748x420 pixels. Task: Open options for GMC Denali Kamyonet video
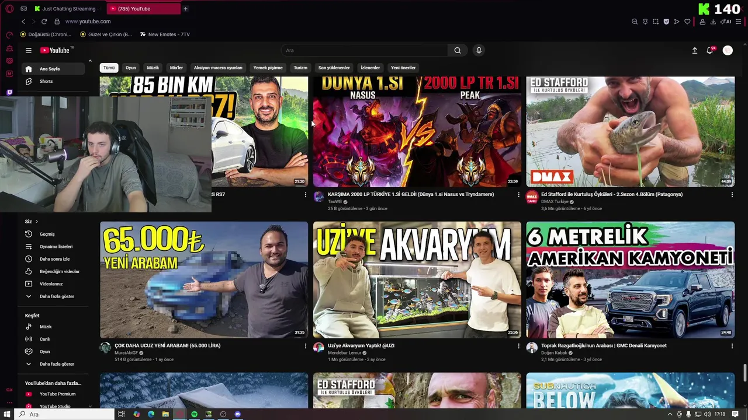[732, 346]
